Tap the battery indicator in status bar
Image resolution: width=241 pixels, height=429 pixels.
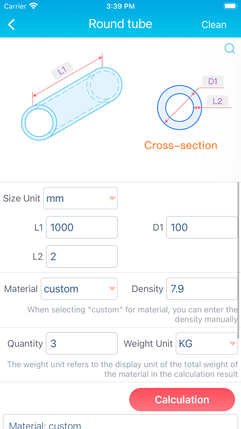pyautogui.click(x=230, y=6)
